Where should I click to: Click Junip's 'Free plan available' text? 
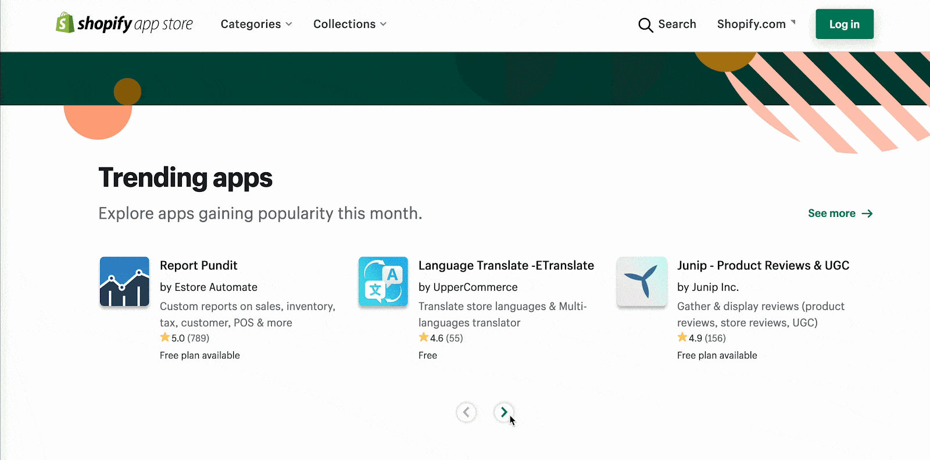pyautogui.click(x=717, y=355)
